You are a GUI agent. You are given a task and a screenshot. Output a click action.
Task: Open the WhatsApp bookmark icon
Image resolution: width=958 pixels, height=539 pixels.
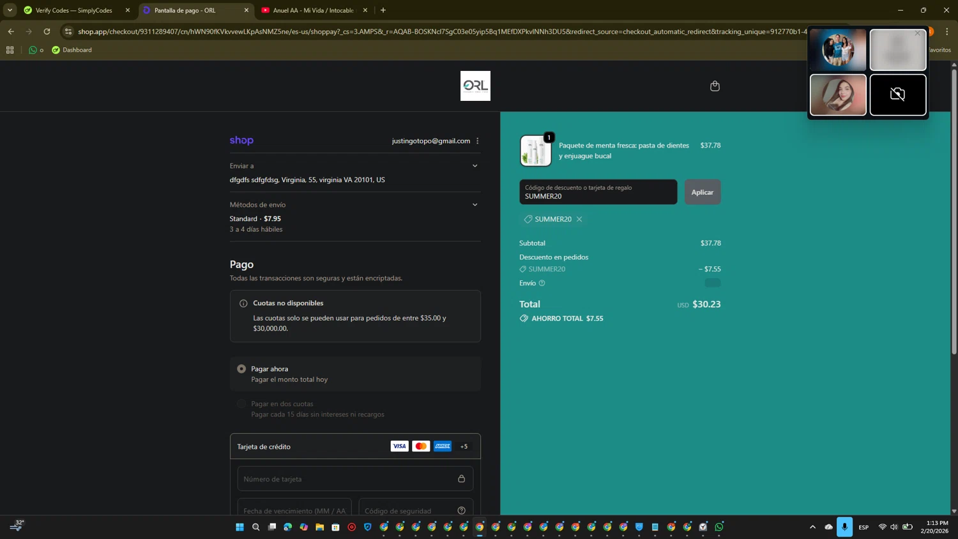(x=33, y=50)
